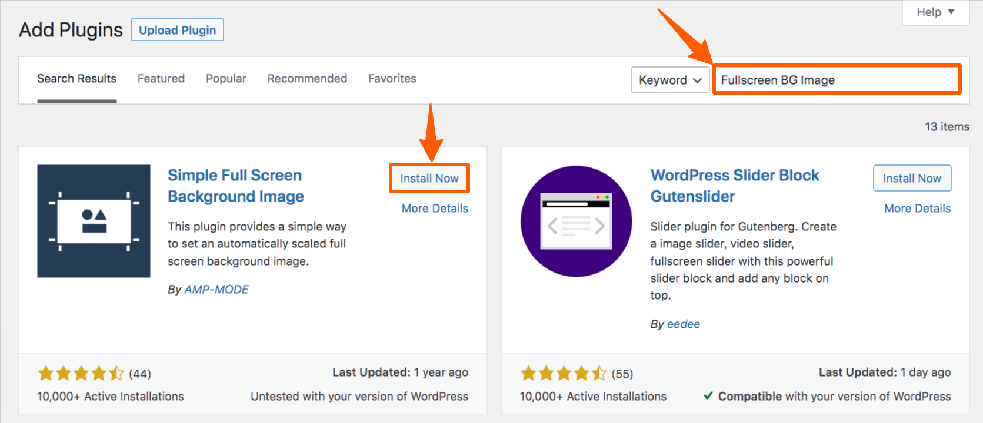Open More Details for Simple Full Screen Background Image
This screenshot has height=423, width=983.
[434, 208]
